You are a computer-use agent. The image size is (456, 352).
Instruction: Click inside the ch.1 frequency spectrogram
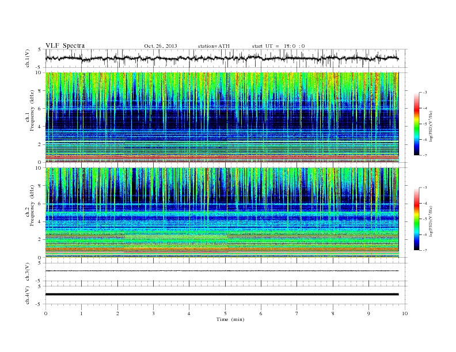pyautogui.click(x=222, y=117)
